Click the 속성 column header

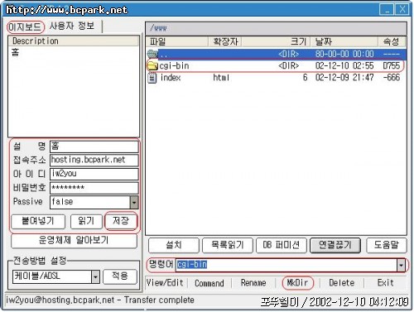[392, 42]
